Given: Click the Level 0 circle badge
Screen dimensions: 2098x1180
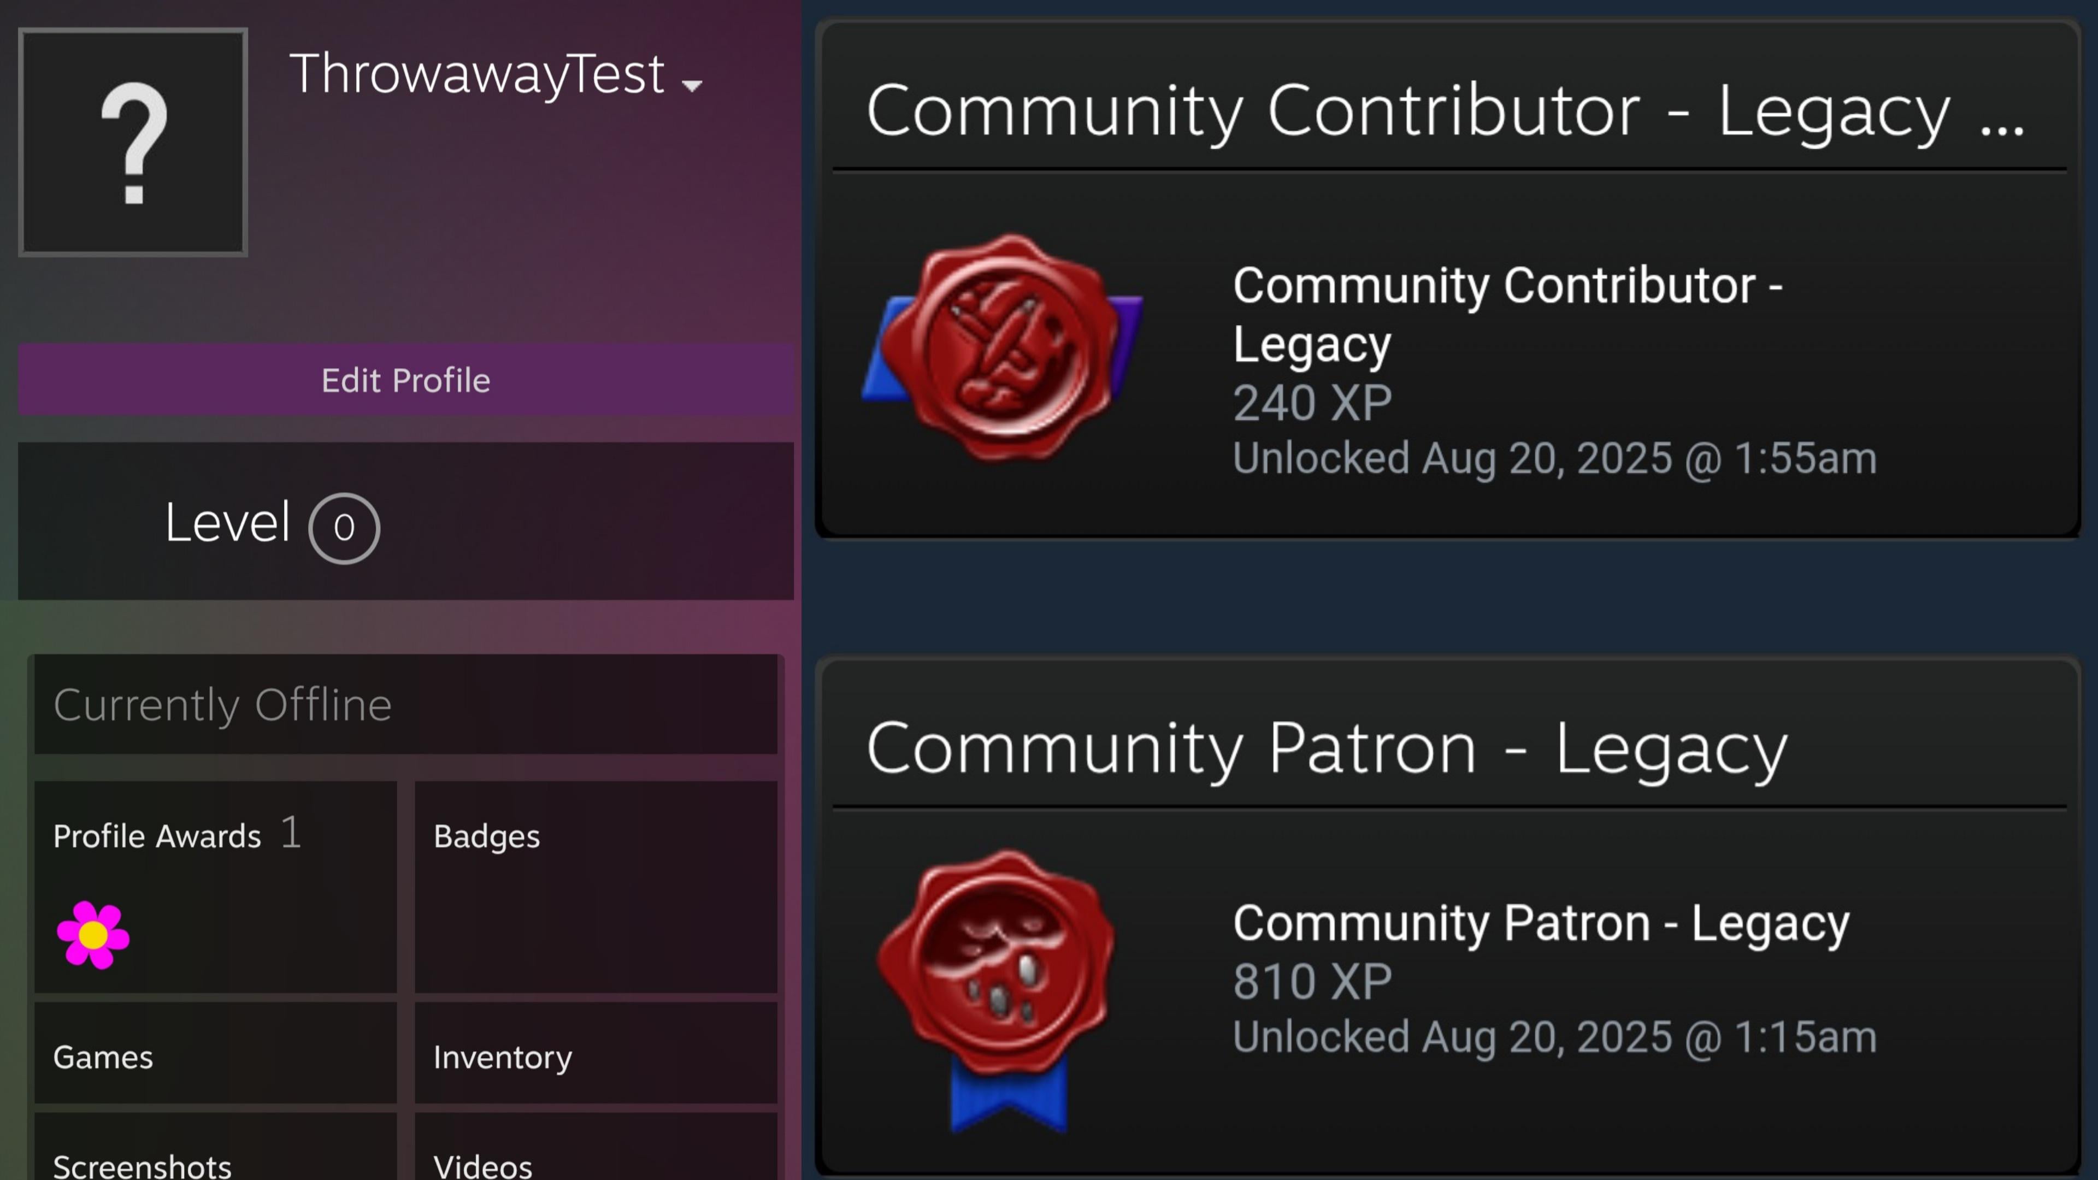Looking at the screenshot, I should point(344,528).
